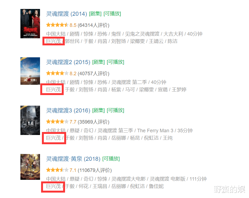Click the [剧集] tag next to 灵魂摆渡3
This screenshot has height=198, width=249.
coord(99,111)
